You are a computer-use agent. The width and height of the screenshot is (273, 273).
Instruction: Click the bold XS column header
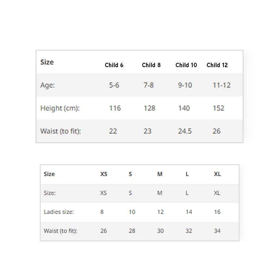104,174
